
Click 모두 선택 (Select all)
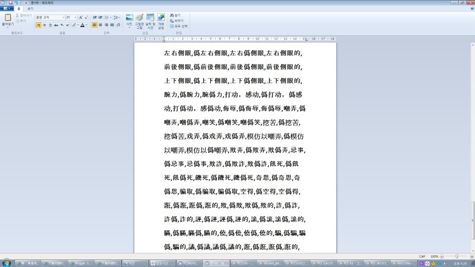(x=178, y=26)
